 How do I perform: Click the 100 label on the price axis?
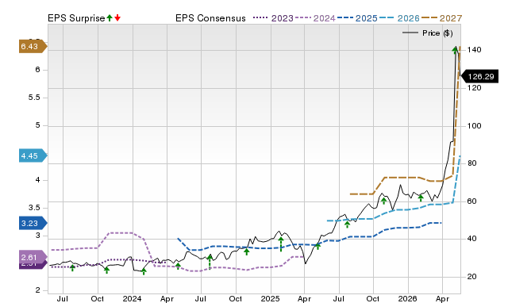click(475, 126)
